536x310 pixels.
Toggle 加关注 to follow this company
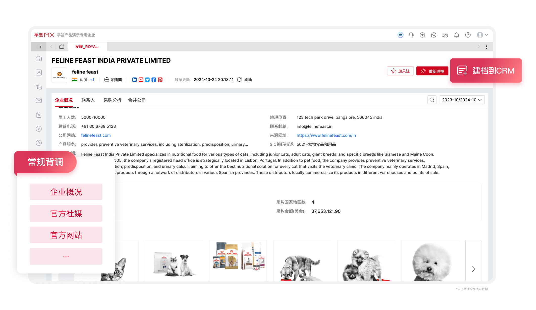(400, 71)
